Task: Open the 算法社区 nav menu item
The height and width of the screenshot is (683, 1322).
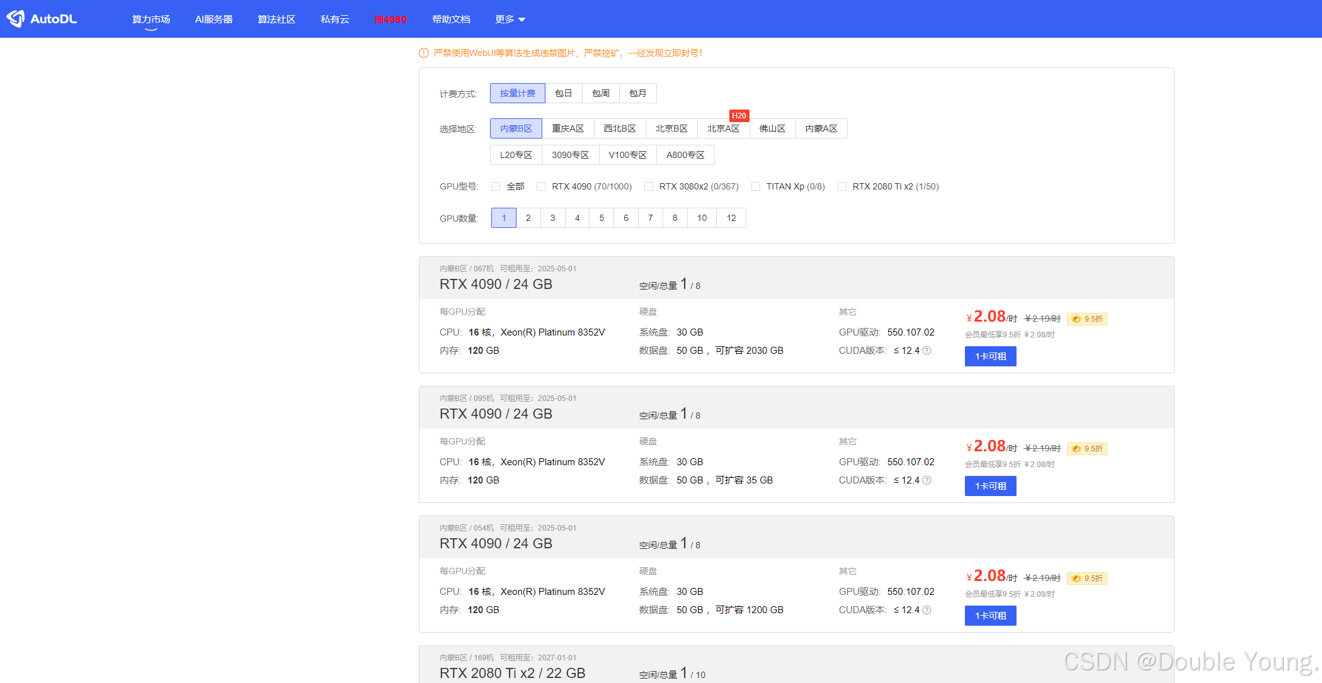Action: point(276,20)
